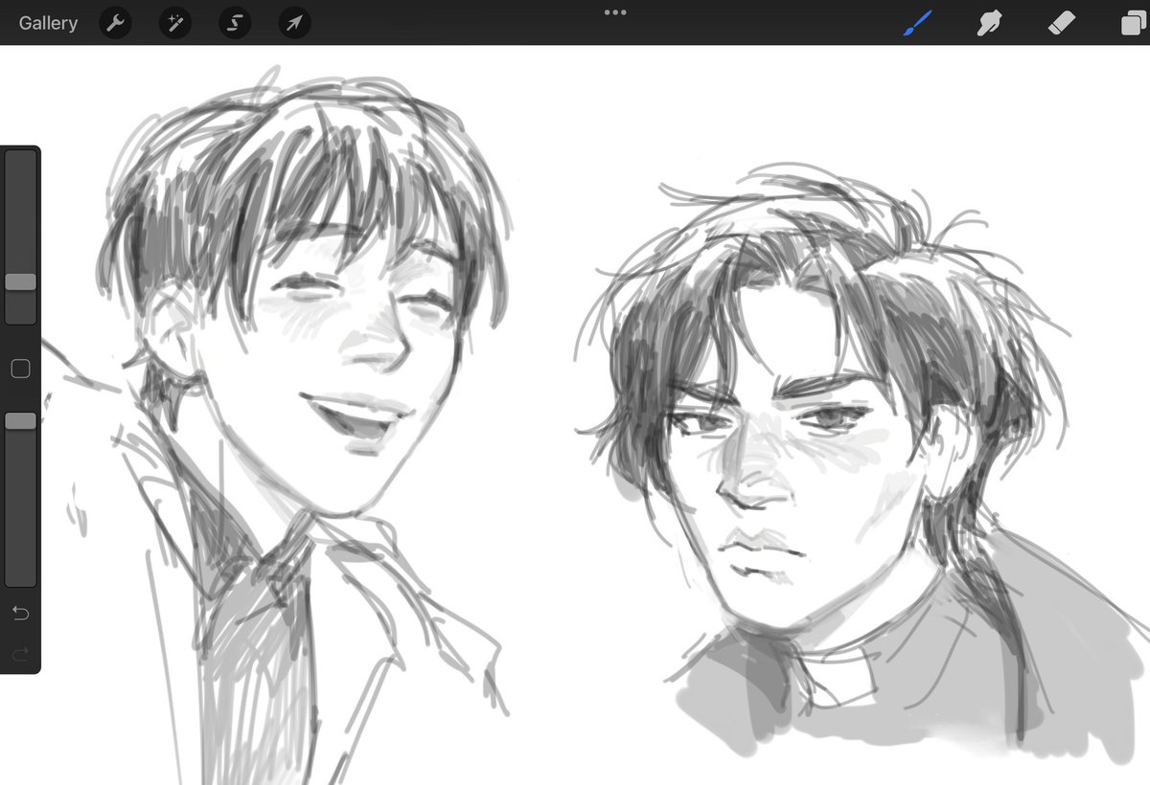The width and height of the screenshot is (1150, 785).
Task: Return to the Gallery
Action: point(48,22)
